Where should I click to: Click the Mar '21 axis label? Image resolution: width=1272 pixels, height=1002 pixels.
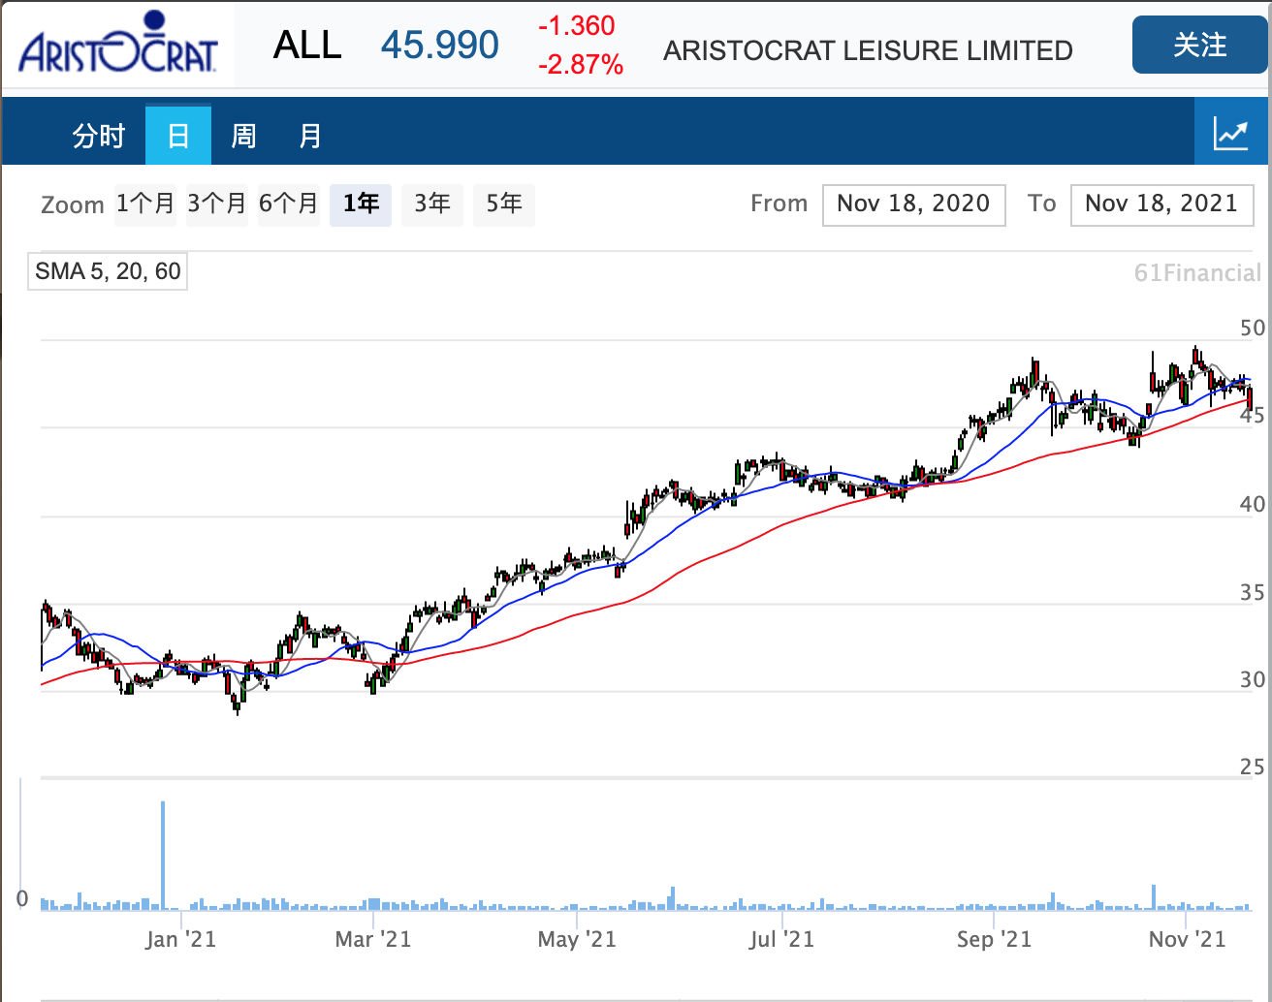click(x=373, y=939)
